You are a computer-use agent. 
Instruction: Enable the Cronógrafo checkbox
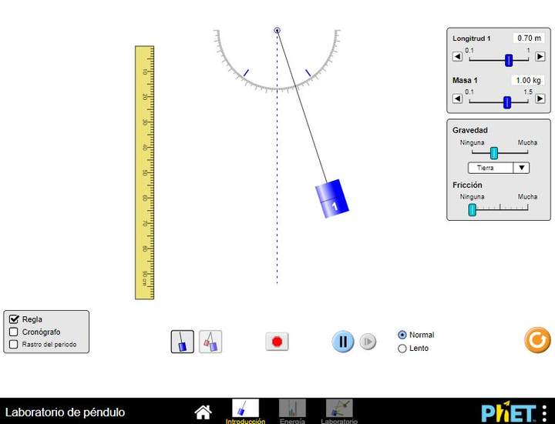tap(14, 332)
